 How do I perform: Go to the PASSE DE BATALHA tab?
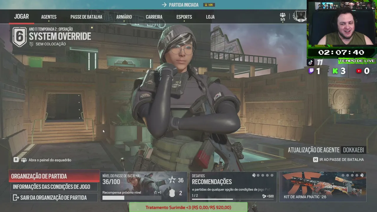click(86, 17)
